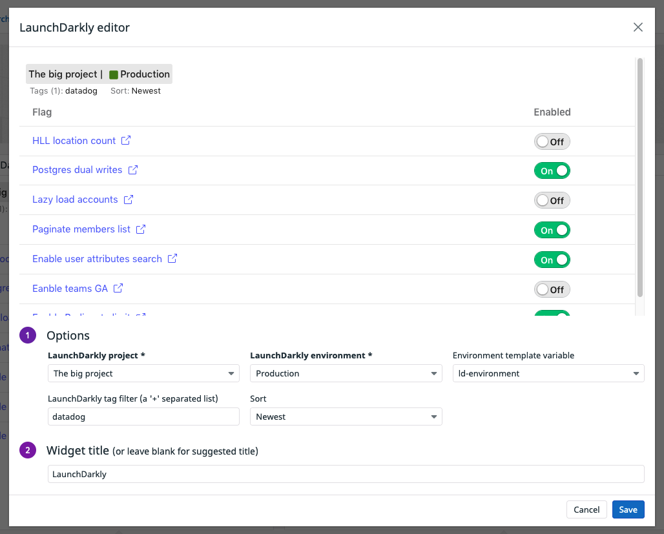This screenshot has width=664, height=534.
Task: Follow the Paginate members list flag link
Action: 83,229
